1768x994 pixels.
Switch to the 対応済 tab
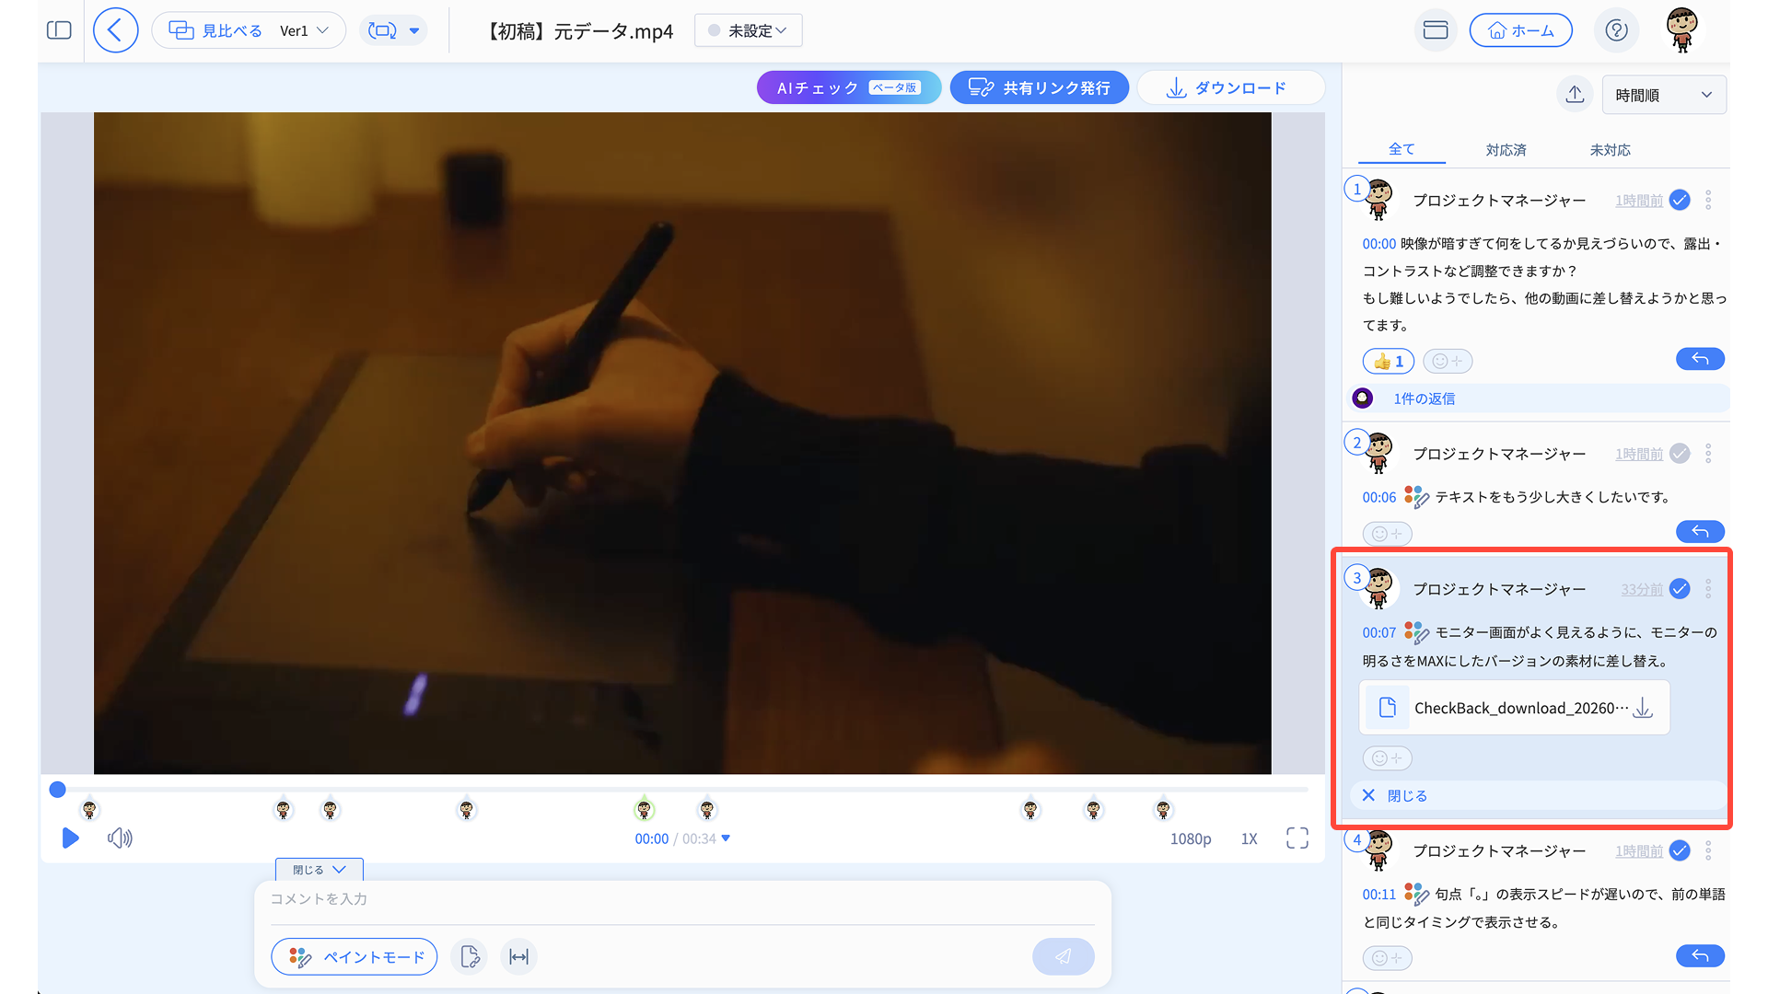(1506, 150)
